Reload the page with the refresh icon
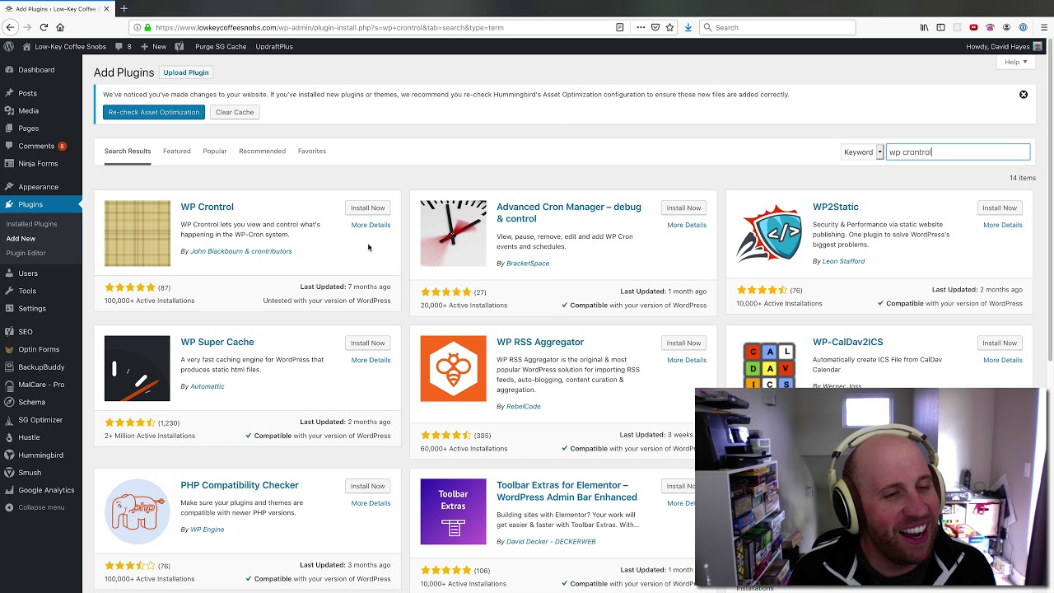This screenshot has width=1054, height=593. pyautogui.click(x=44, y=27)
